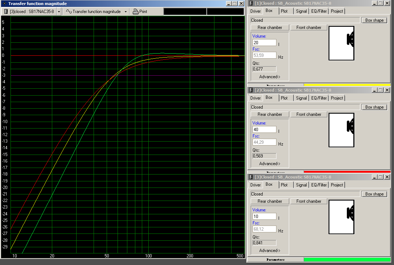
Task: Open Signal tab in window [1]
Action: pyautogui.click(x=301, y=11)
